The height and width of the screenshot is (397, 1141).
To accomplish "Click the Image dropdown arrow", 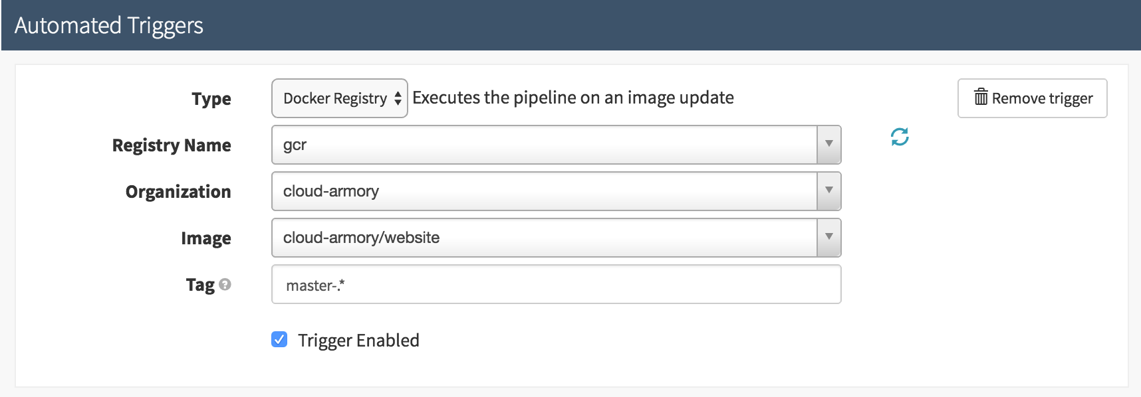I will point(828,238).
